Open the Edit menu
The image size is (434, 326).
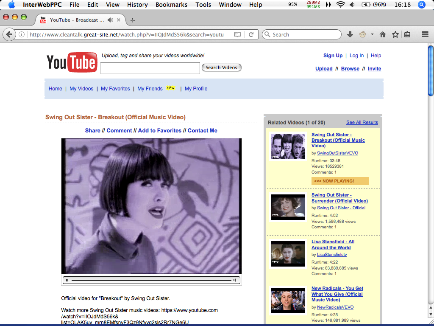[93, 4]
